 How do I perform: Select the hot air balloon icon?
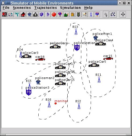pos(60,14)
